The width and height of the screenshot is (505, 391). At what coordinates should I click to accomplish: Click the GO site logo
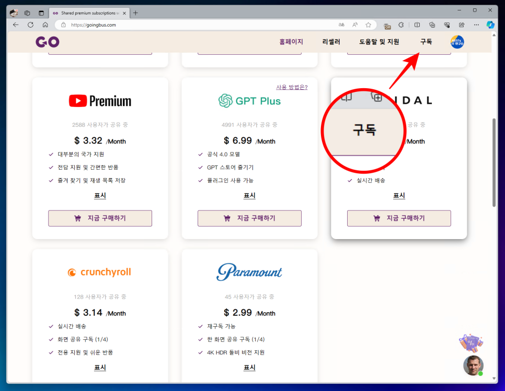click(x=48, y=42)
